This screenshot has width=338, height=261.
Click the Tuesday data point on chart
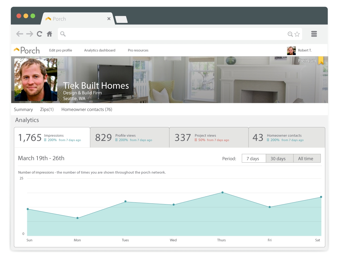coord(125,202)
